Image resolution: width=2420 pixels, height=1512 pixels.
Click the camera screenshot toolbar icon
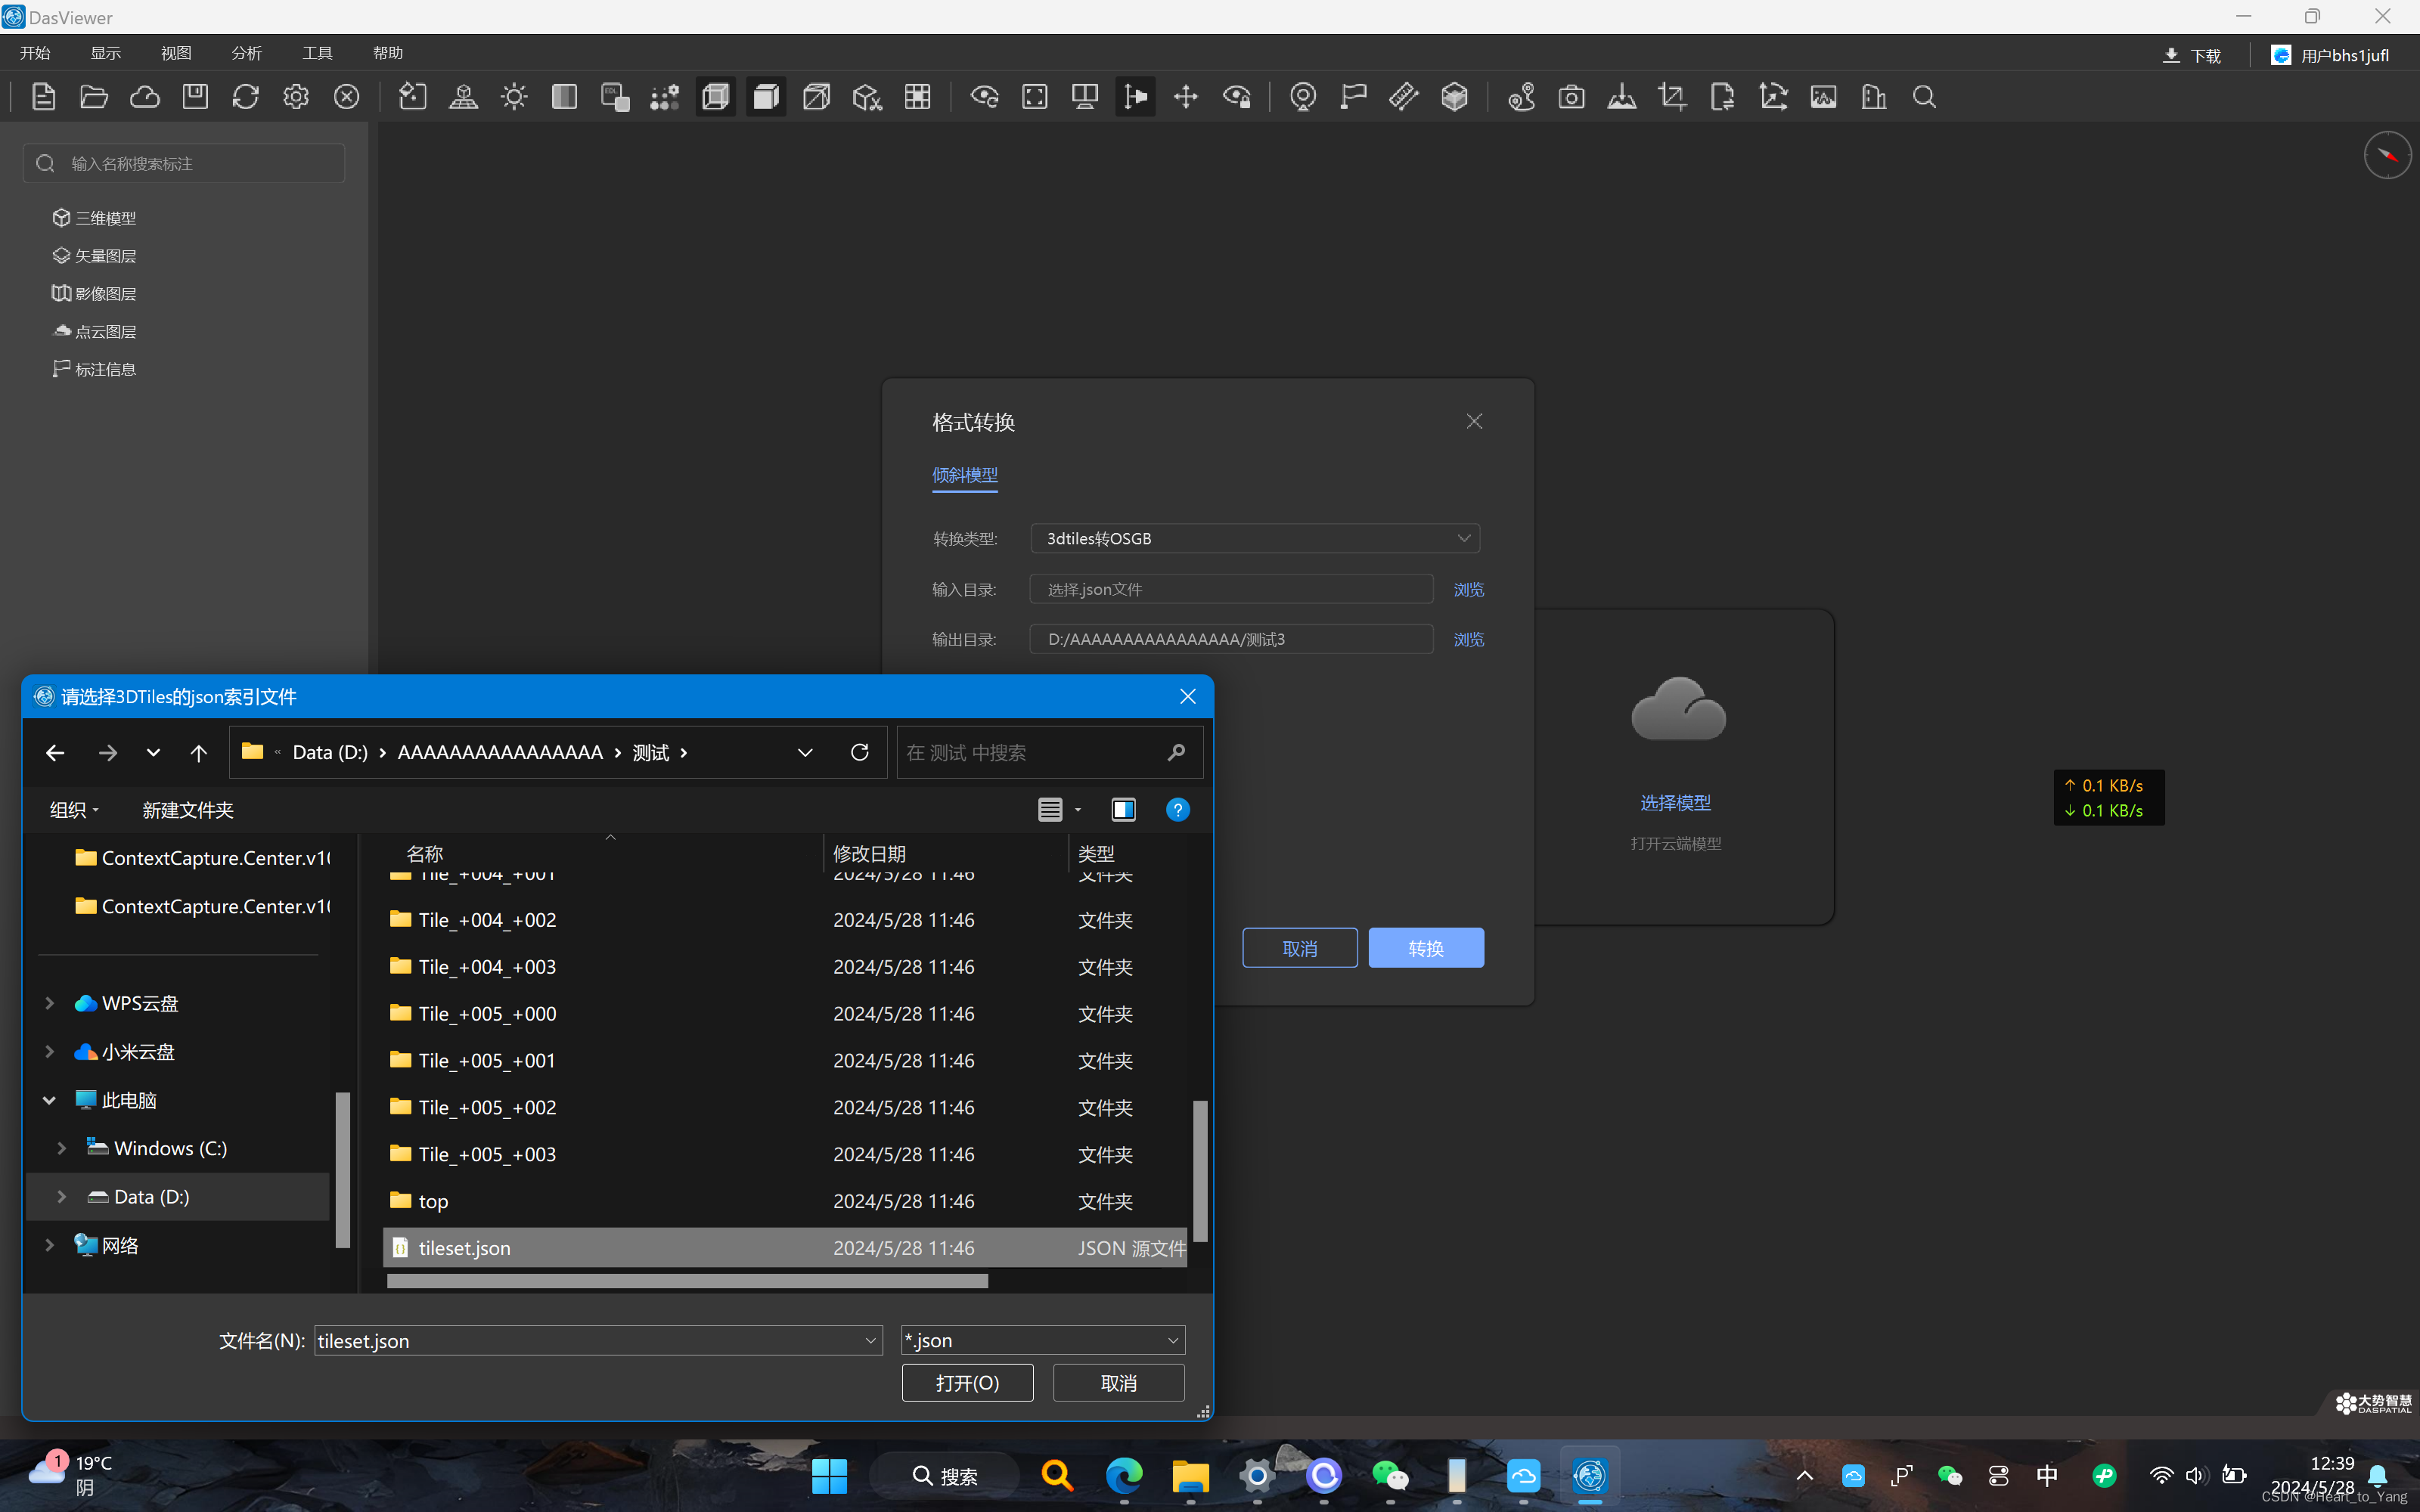coord(1571,97)
